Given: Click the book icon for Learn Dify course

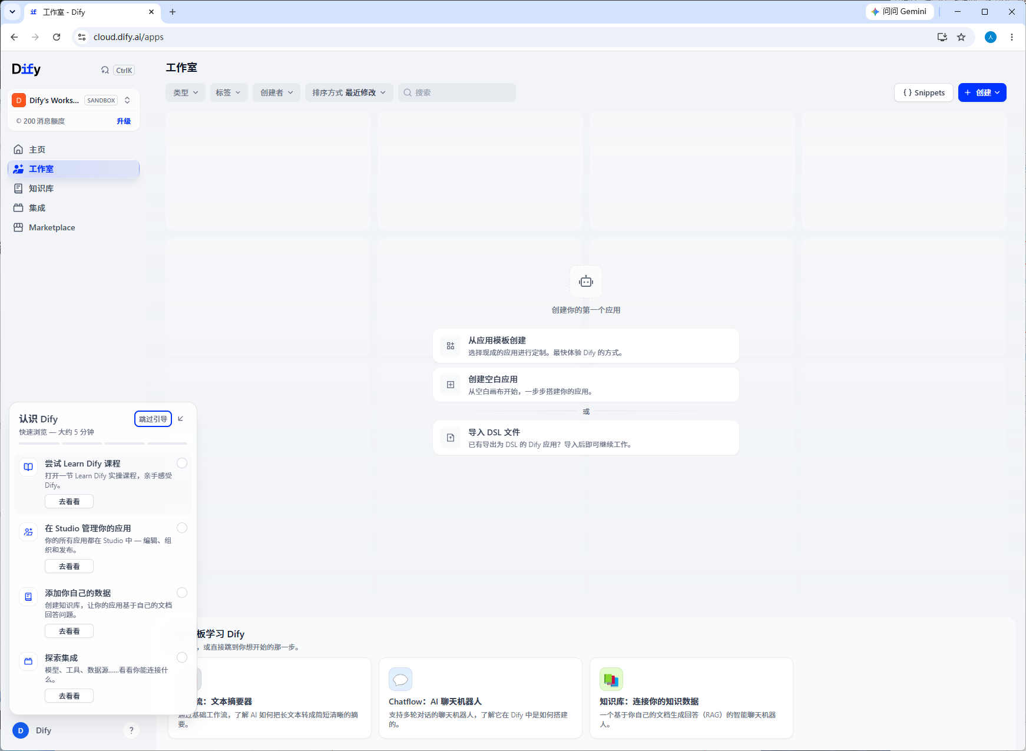Looking at the screenshot, I should pos(28,467).
